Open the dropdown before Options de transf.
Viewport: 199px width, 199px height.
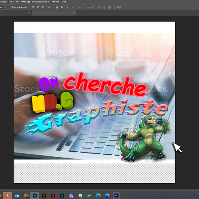coord(3,8)
